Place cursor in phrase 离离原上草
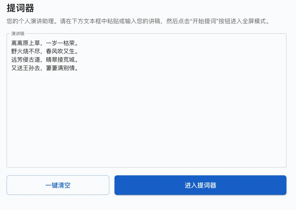296x210 pixels. coord(25,43)
